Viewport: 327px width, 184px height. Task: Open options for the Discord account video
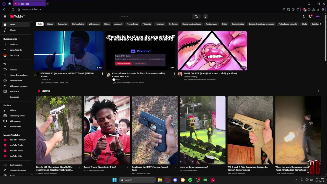[174, 74]
